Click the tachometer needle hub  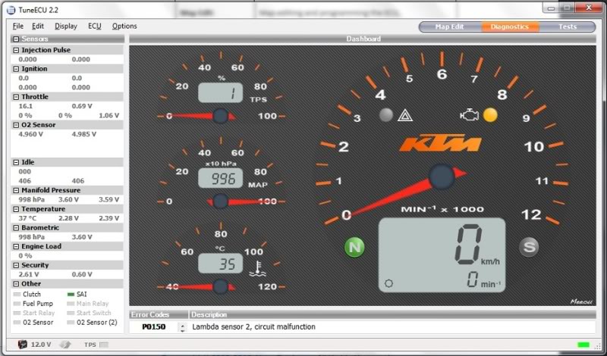point(442,176)
